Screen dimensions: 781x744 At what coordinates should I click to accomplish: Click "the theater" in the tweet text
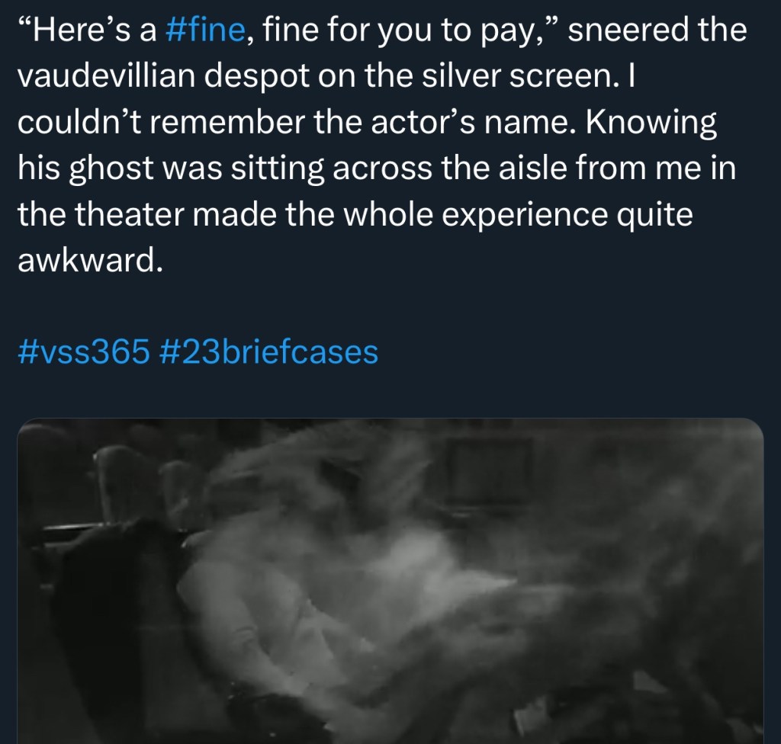point(101,214)
